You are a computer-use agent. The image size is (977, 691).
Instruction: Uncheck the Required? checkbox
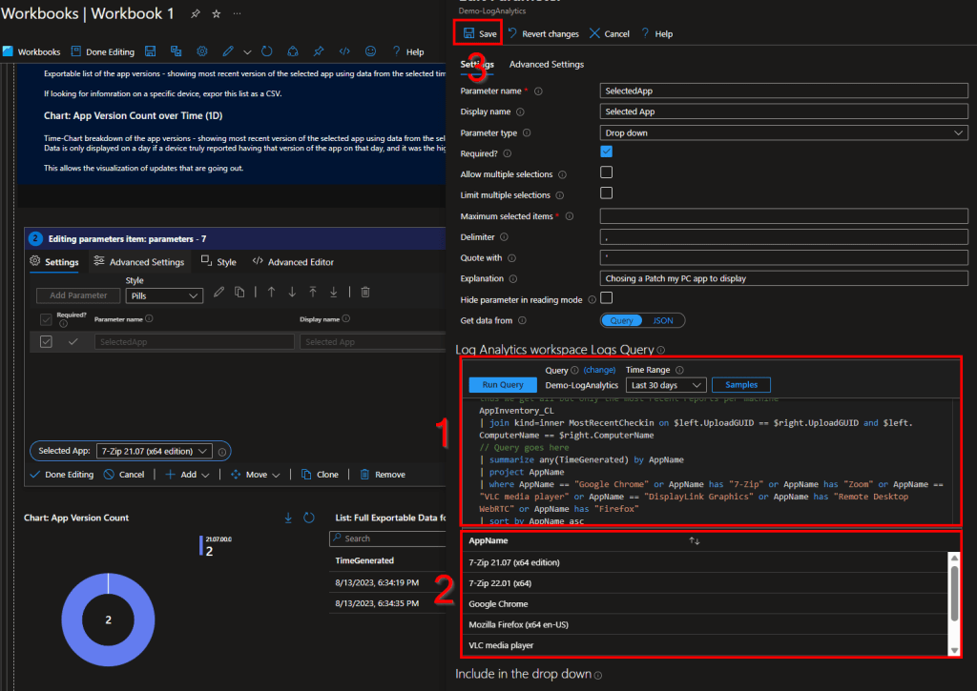[606, 152]
